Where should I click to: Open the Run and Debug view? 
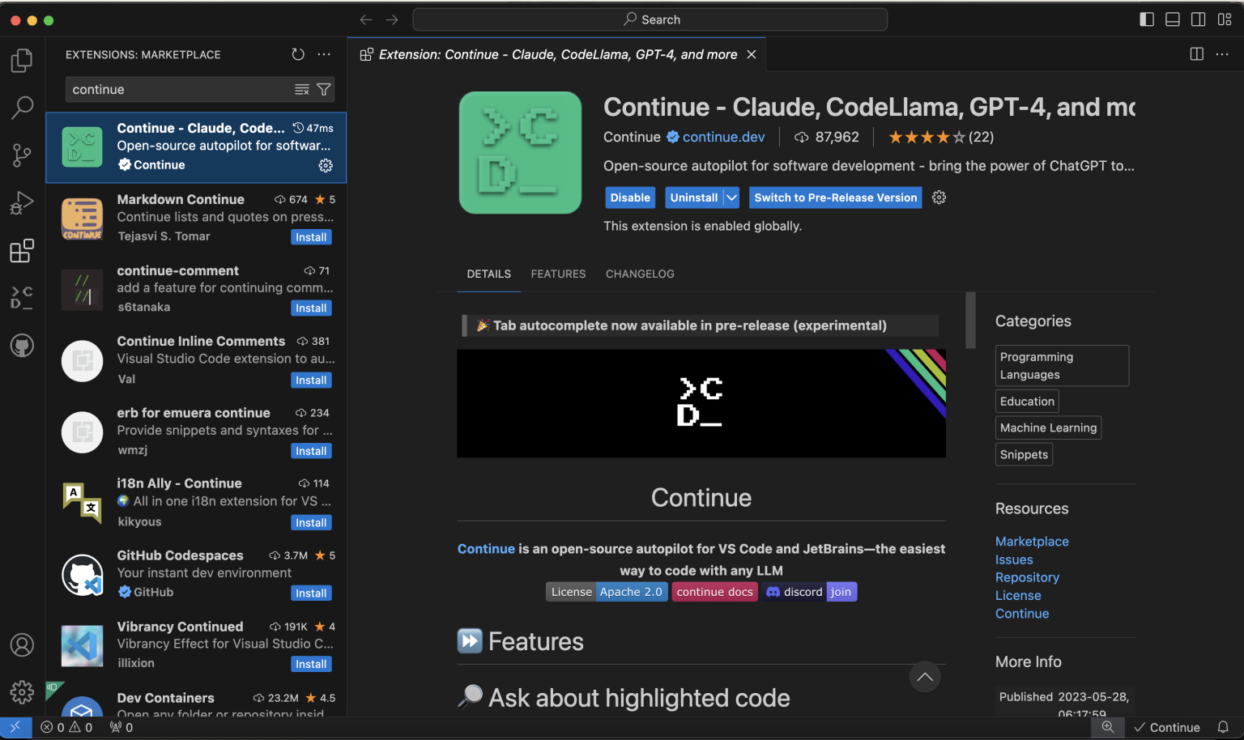pos(22,202)
